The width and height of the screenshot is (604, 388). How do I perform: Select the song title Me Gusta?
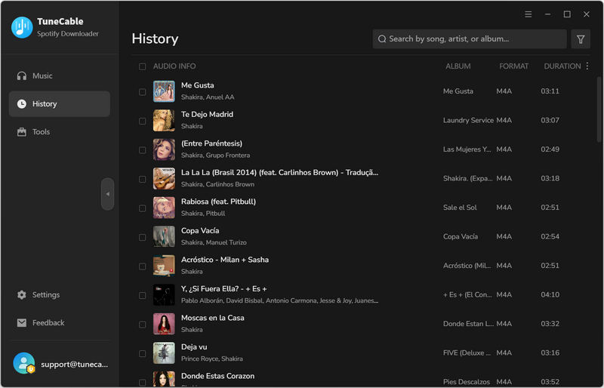[198, 85]
